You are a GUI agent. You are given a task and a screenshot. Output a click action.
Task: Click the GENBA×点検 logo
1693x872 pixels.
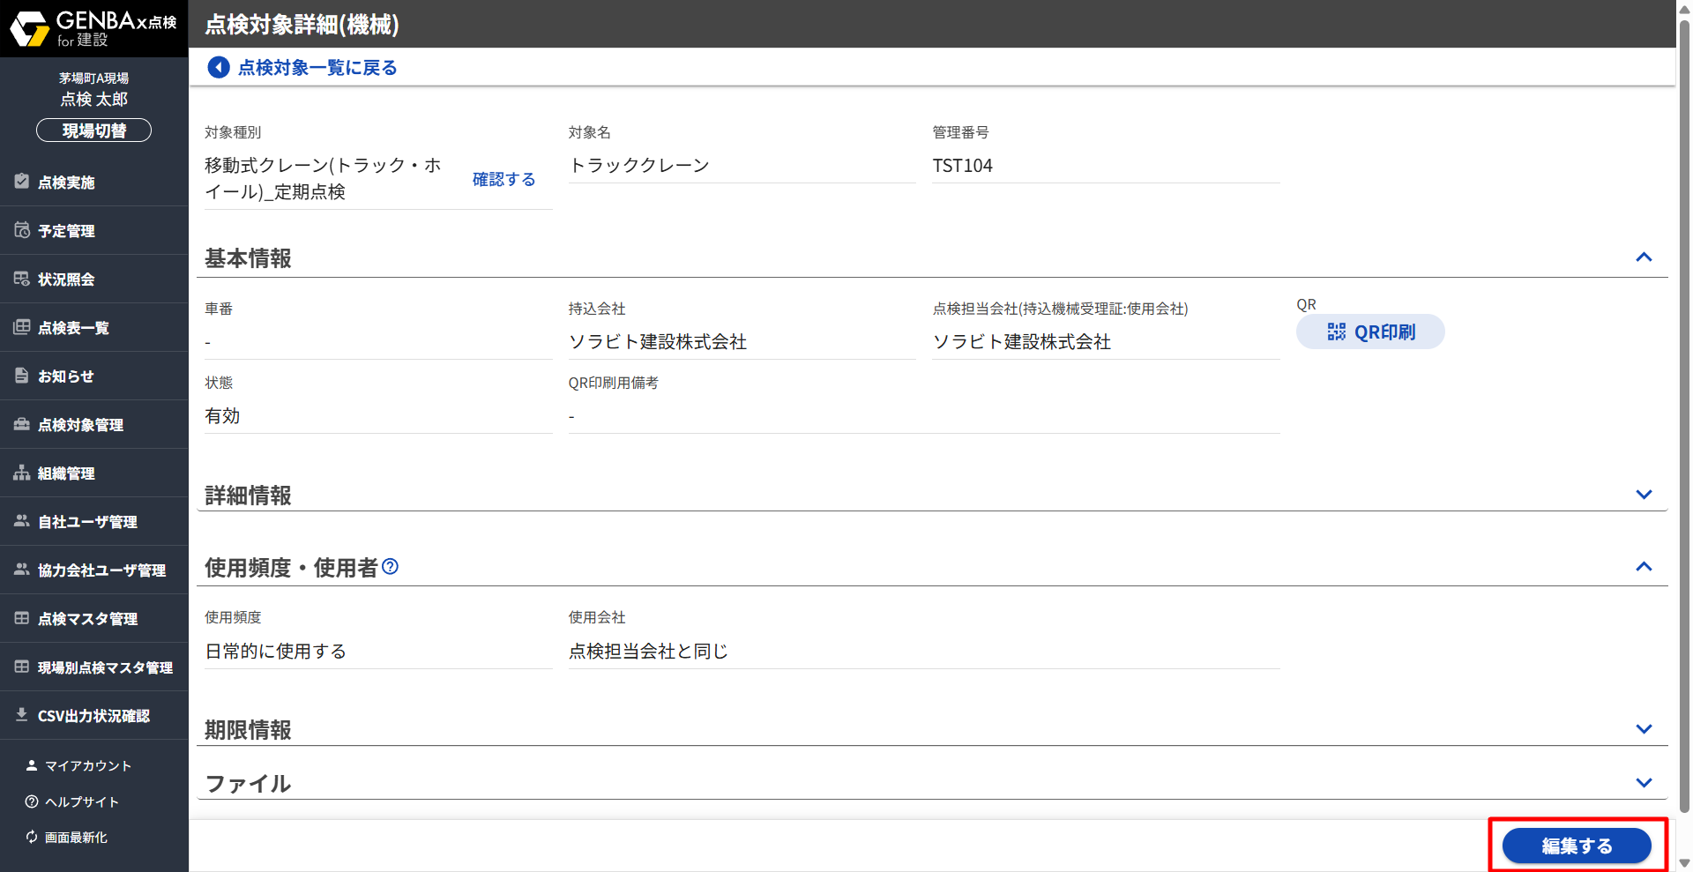(x=93, y=28)
